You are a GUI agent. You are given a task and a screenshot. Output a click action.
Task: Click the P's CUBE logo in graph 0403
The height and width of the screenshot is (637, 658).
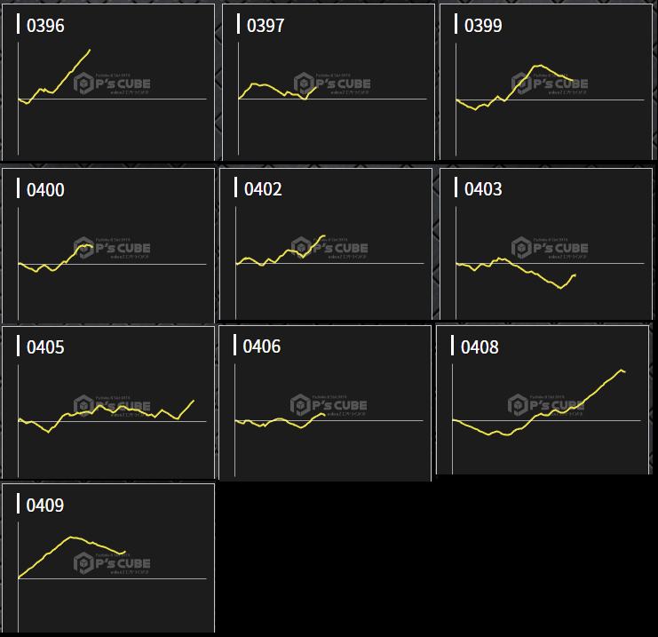click(550, 246)
